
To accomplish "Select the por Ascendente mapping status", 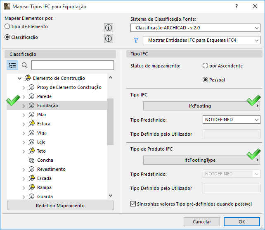I will click(x=206, y=66).
